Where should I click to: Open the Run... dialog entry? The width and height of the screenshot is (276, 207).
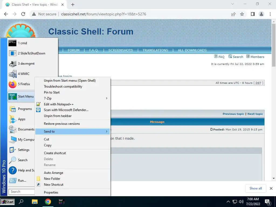coord(21,181)
